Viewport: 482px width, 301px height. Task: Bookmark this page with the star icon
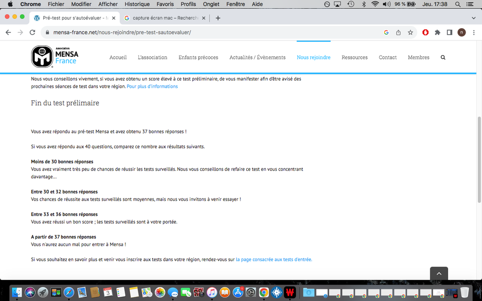[x=410, y=32]
